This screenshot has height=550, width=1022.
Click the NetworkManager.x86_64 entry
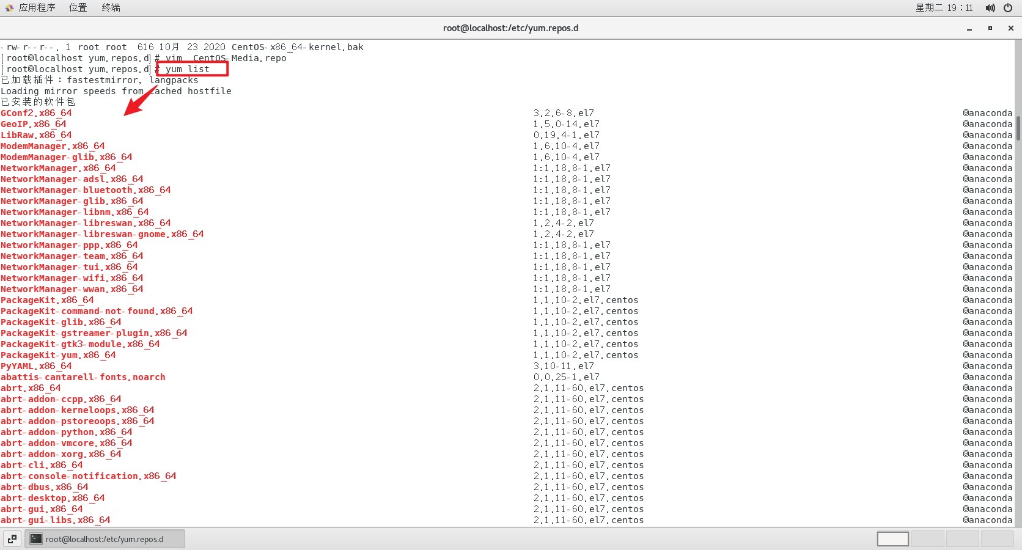(x=58, y=168)
